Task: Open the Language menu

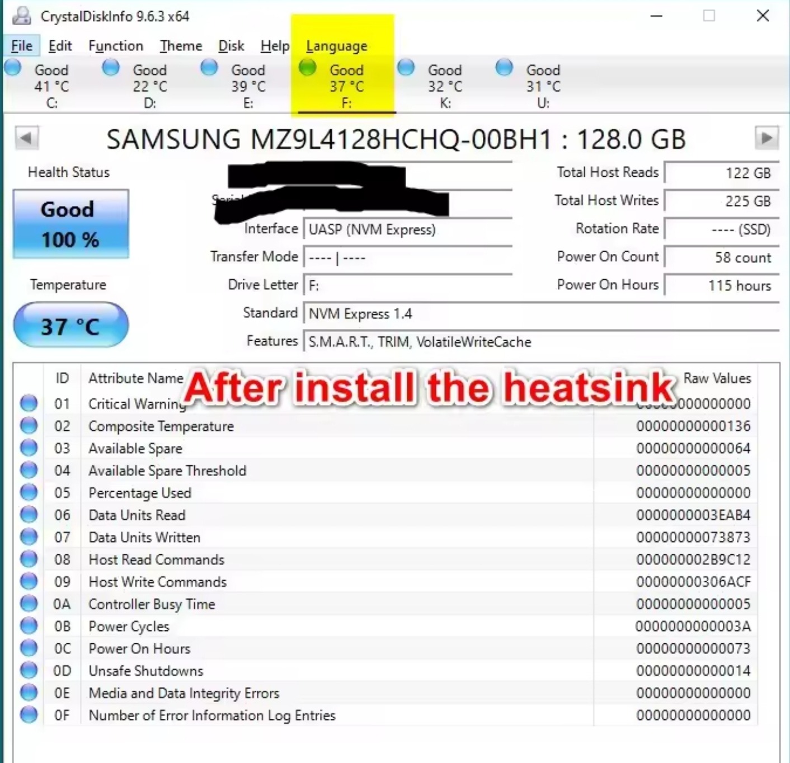Action: click(x=337, y=46)
